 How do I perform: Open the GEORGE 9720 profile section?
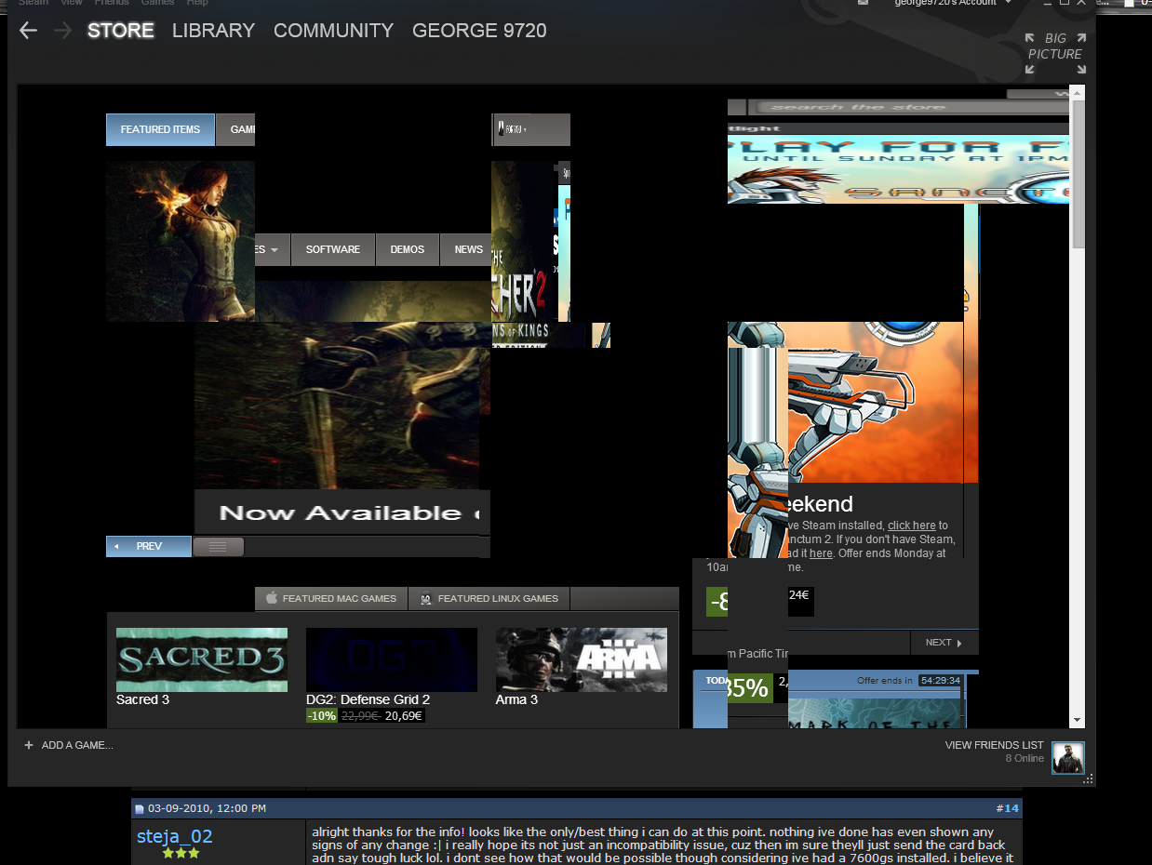[x=479, y=31]
